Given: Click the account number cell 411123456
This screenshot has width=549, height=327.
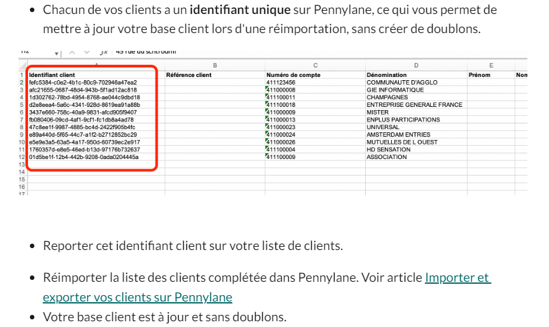Looking at the screenshot, I should click(x=281, y=82).
